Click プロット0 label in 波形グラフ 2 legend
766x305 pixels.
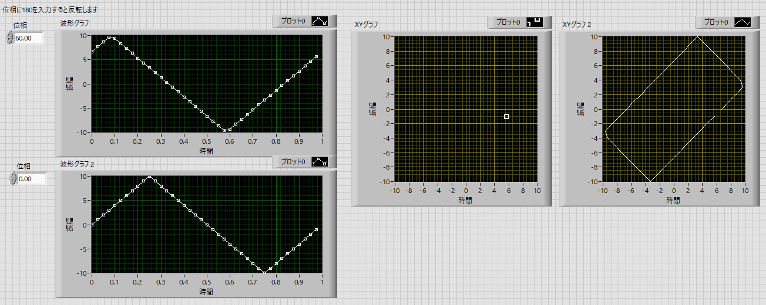[x=293, y=162]
